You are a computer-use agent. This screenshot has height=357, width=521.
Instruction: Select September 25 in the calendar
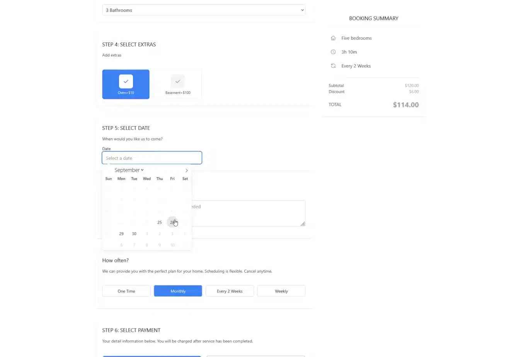point(159,222)
